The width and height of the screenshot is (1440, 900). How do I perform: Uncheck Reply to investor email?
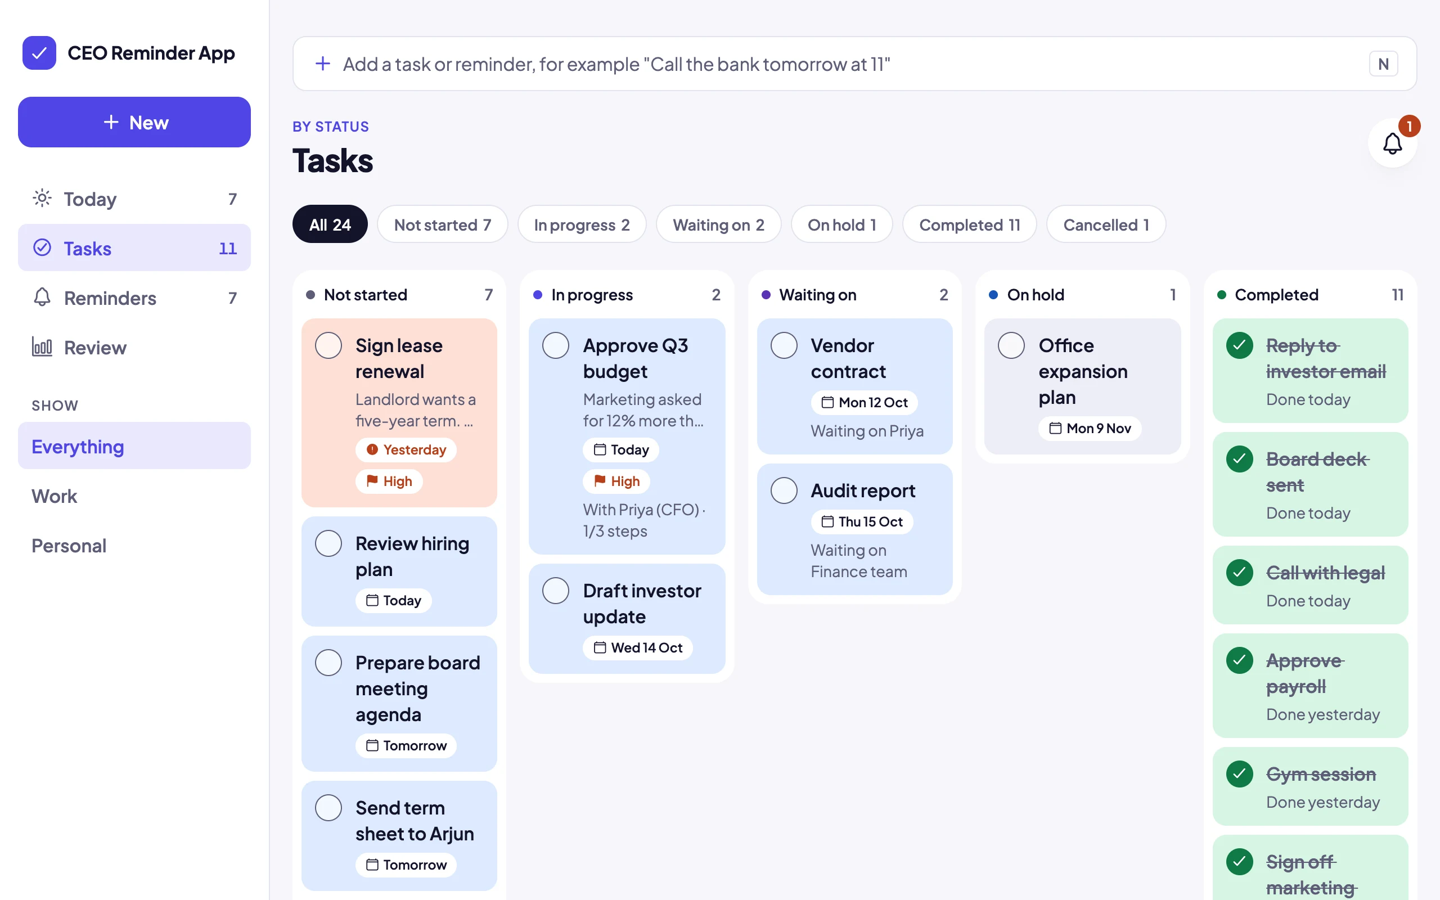[x=1240, y=345]
